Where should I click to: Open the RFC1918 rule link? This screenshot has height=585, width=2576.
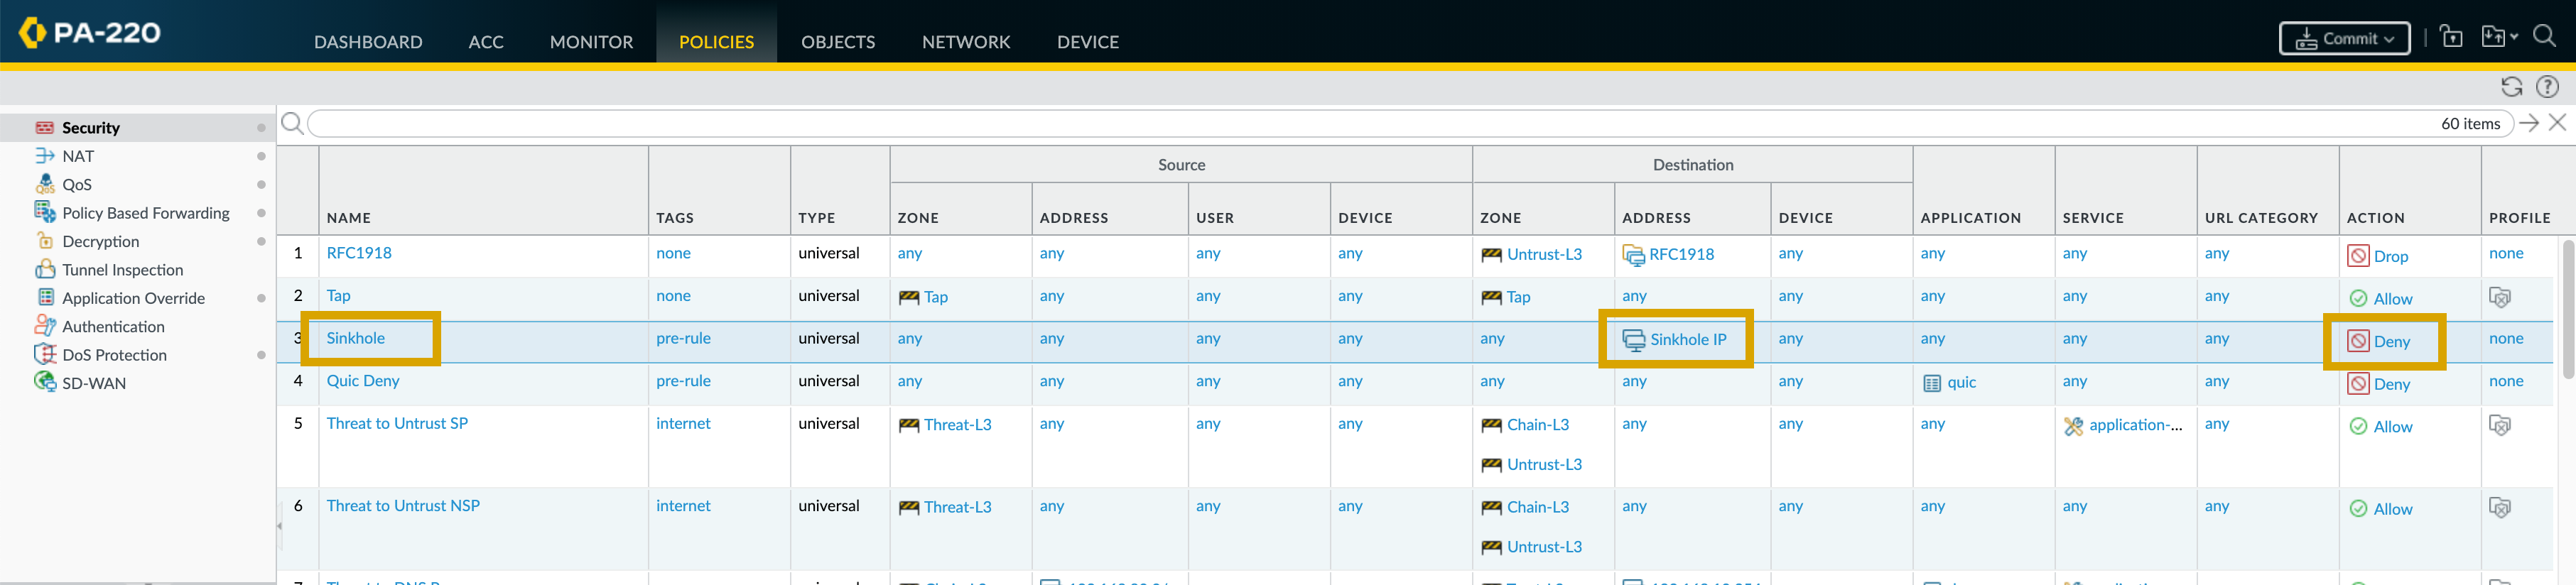click(359, 253)
